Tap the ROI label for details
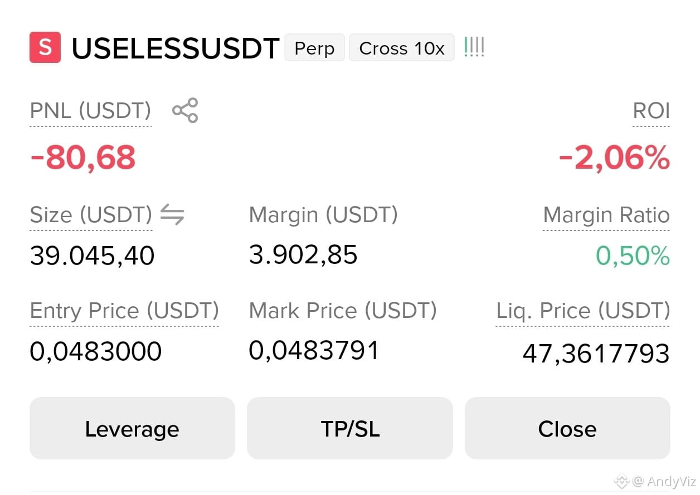This screenshot has width=700, height=495. 651,111
